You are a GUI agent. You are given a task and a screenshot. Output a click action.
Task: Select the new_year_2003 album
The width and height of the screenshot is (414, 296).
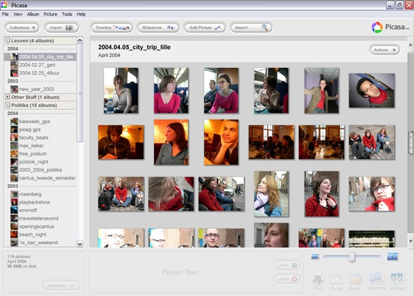point(38,89)
